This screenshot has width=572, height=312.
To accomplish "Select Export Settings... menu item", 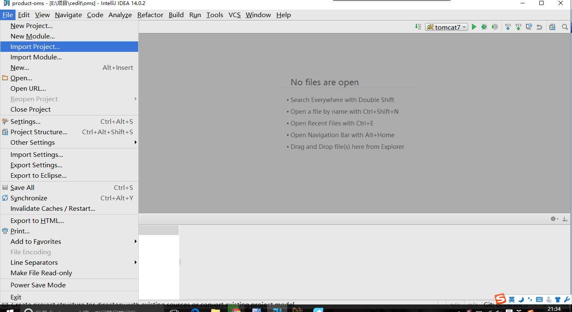I will pos(69,165).
